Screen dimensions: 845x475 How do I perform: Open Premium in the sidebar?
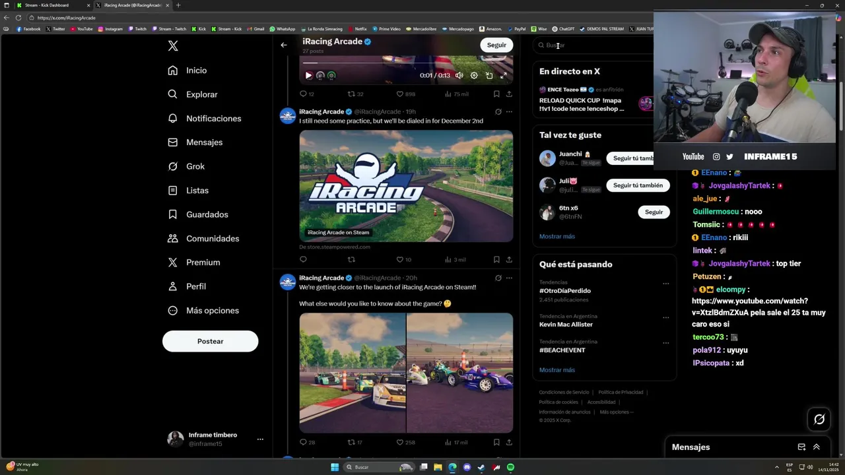[x=194, y=263]
